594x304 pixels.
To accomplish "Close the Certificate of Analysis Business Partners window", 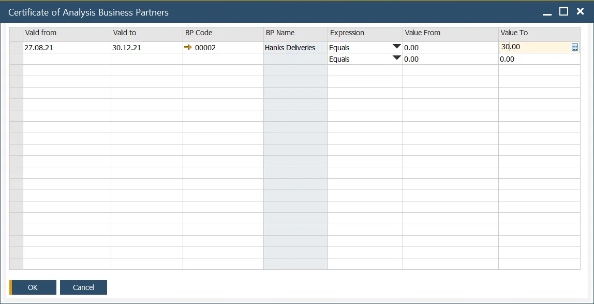I will pos(580,11).
